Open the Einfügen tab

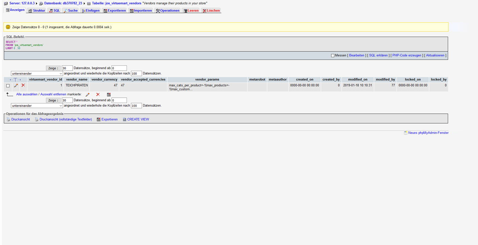[91, 11]
